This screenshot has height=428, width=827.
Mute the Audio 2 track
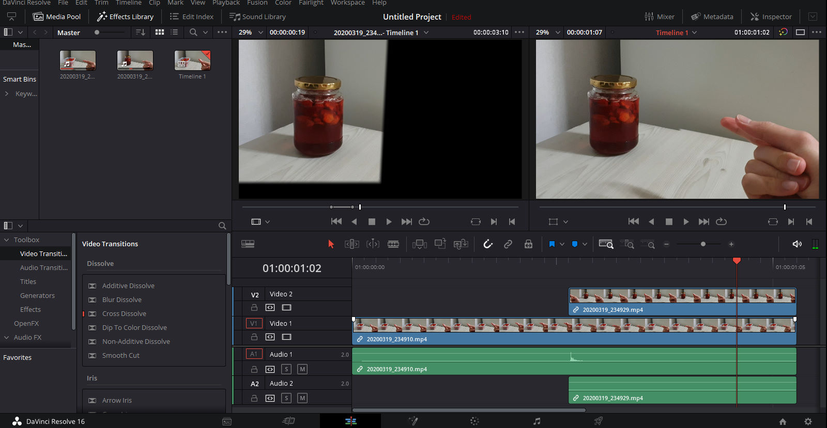302,398
